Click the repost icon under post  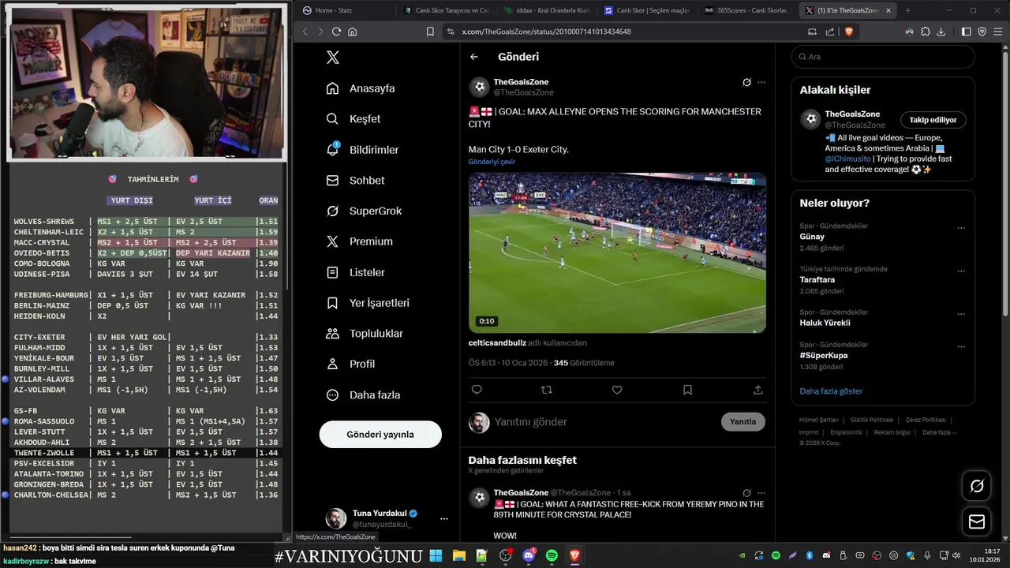547,390
